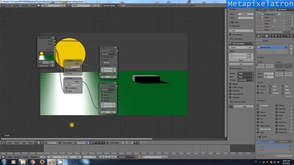Show green channel backdrop icon
The image size is (294, 165).
coord(101,143)
